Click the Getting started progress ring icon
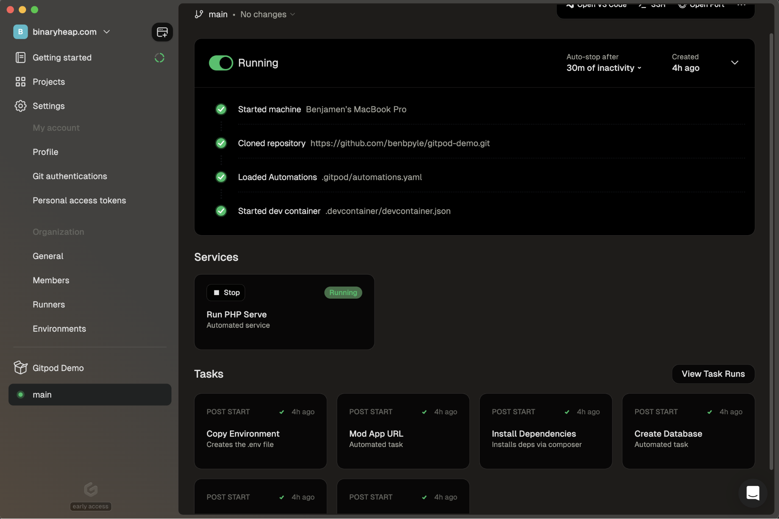 click(x=159, y=58)
